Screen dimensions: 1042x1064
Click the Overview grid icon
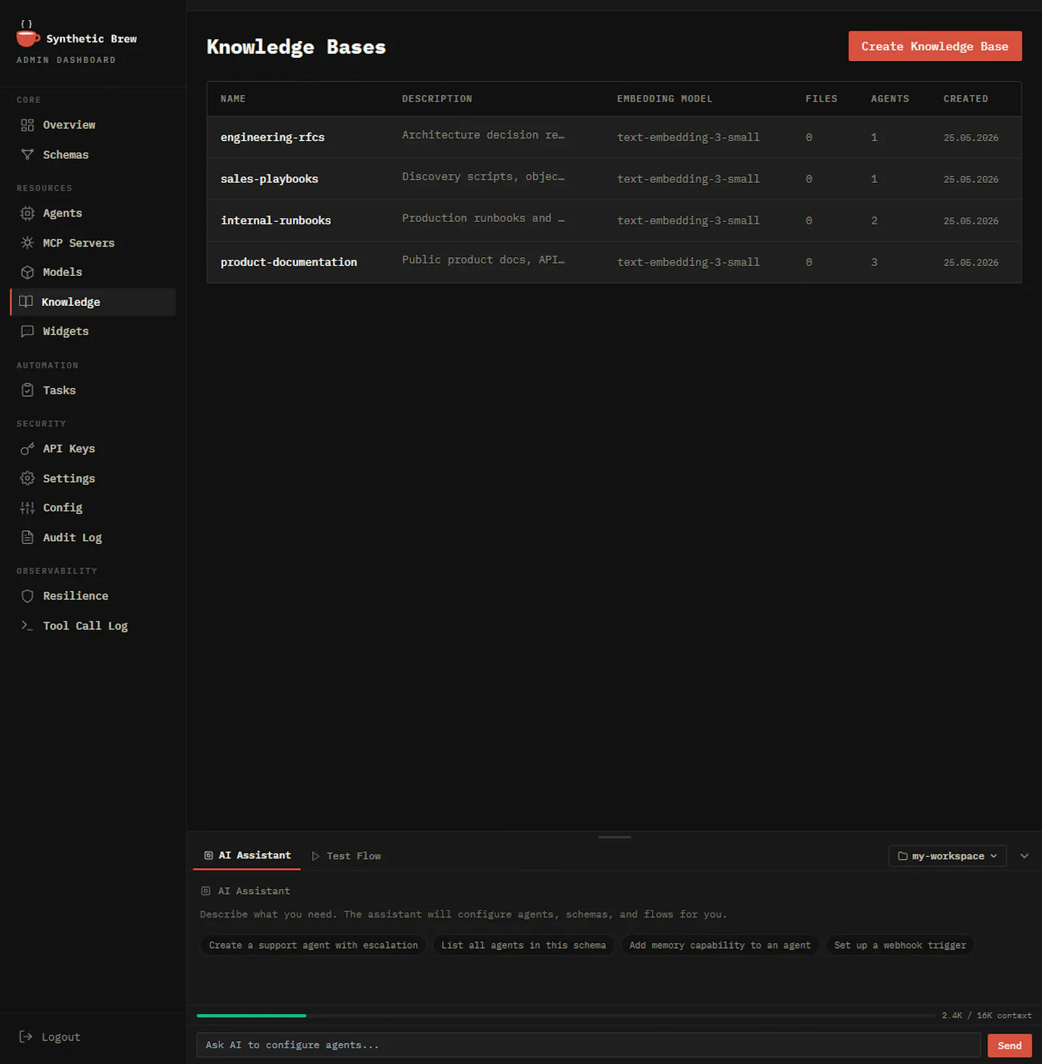[x=27, y=125]
